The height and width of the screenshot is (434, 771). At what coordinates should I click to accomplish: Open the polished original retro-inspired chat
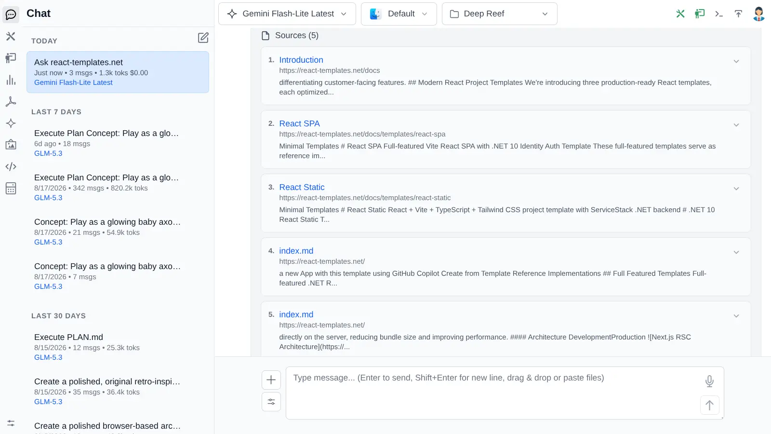click(x=118, y=392)
